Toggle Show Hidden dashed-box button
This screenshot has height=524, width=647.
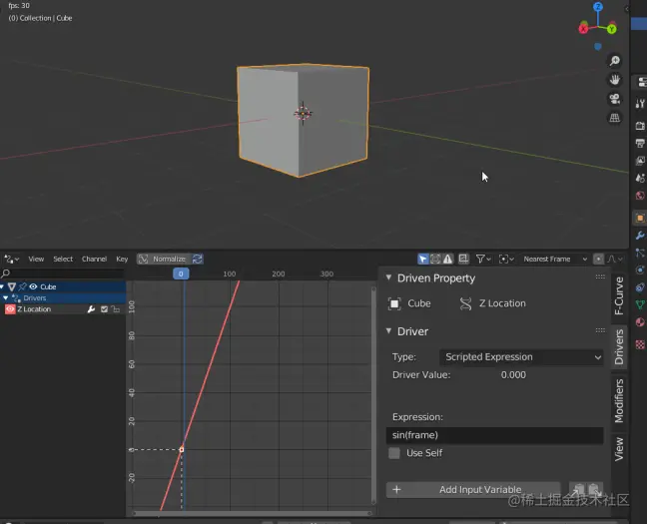click(x=435, y=259)
